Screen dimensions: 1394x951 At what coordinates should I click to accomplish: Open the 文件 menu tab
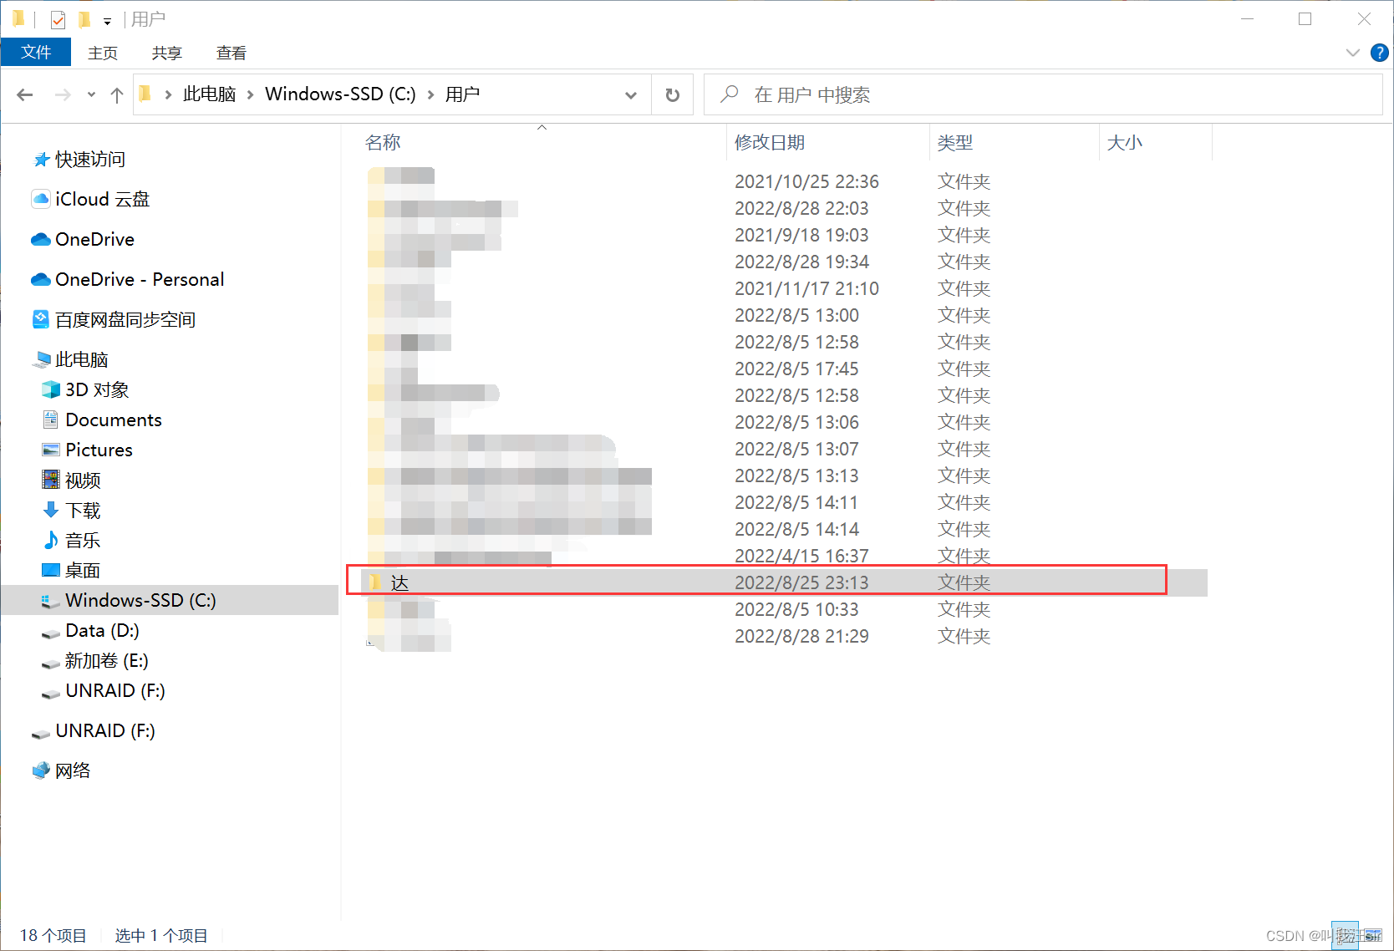pyautogui.click(x=36, y=52)
